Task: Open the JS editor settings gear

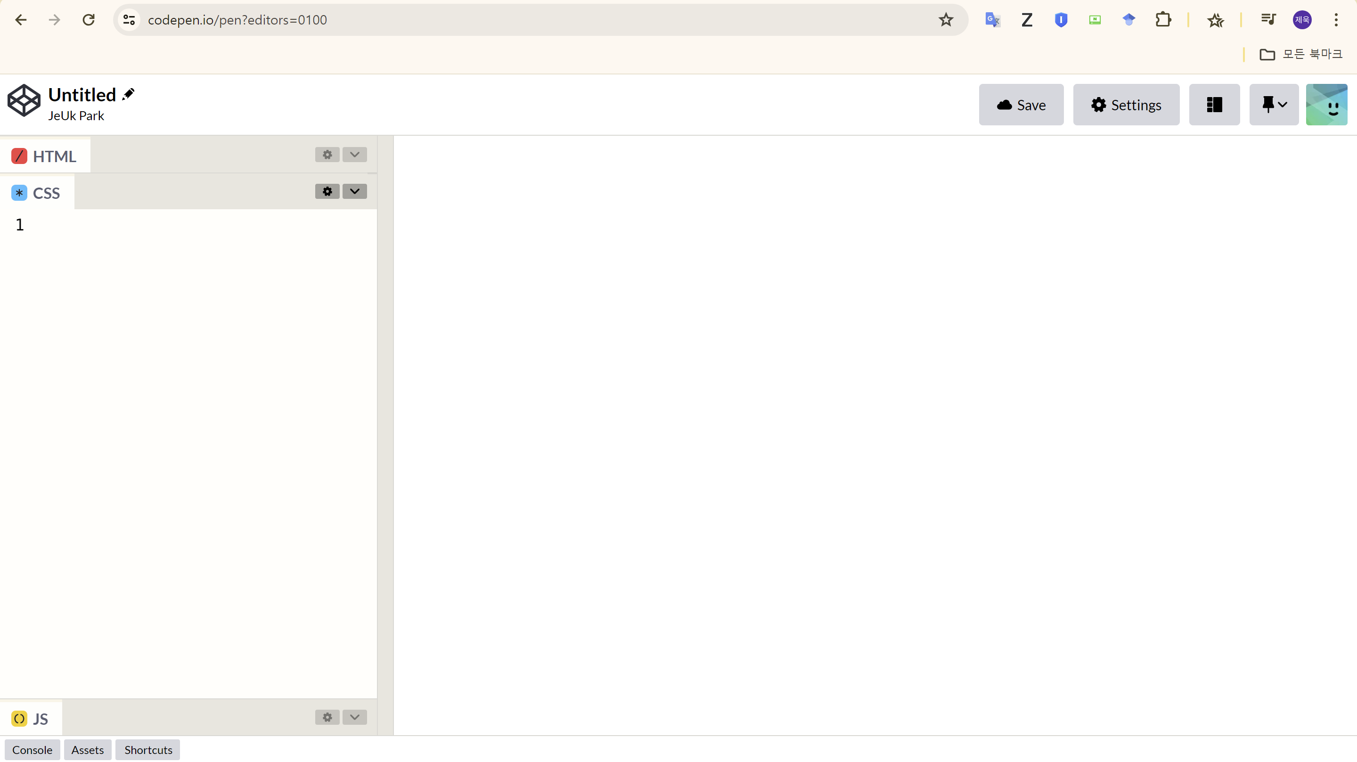Action: coord(327,717)
